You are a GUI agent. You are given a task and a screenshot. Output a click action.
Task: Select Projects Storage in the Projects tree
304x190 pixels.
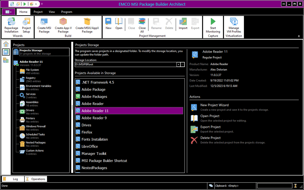(x=41, y=52)
